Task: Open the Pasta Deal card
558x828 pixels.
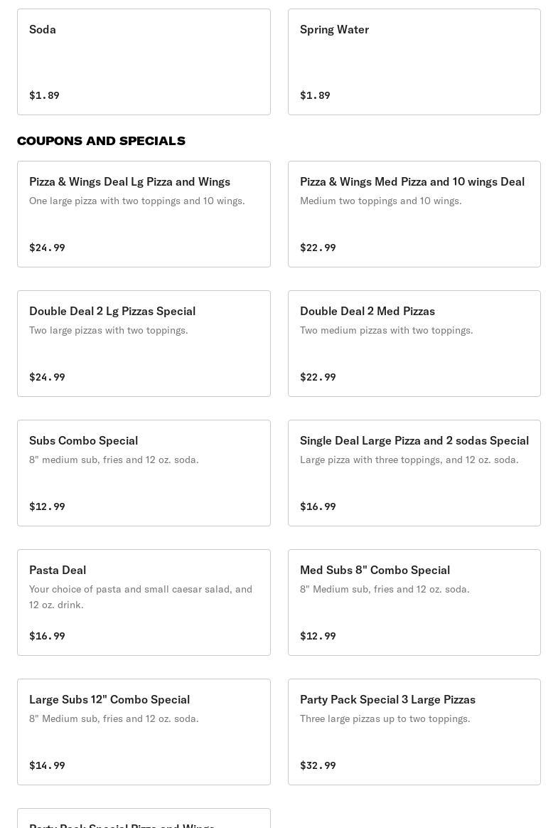Action: (x=144, y=602)
